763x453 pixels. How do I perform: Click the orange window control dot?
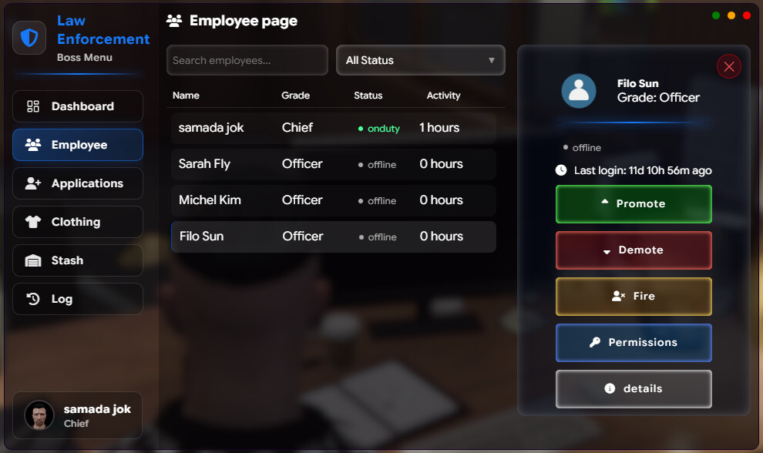pos(731,15)
